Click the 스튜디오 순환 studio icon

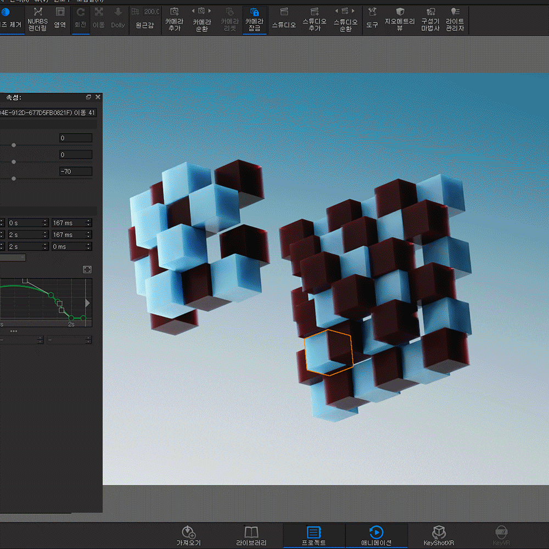click(x=345, y=11)
